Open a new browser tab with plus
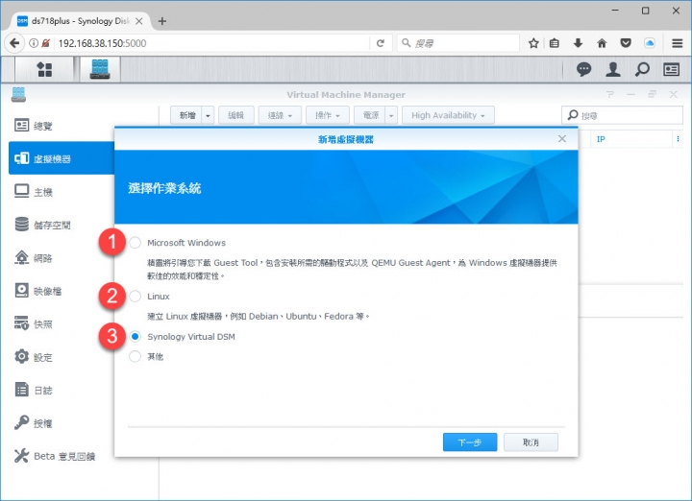The width and height of the screenshot is (692, 501). pos(162,21)
